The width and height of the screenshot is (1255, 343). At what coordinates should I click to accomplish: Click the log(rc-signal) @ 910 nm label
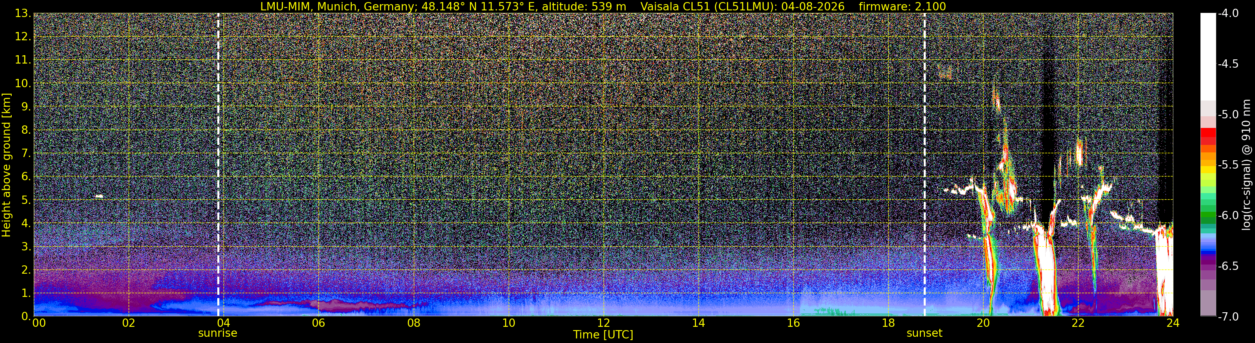[1247, 165]
